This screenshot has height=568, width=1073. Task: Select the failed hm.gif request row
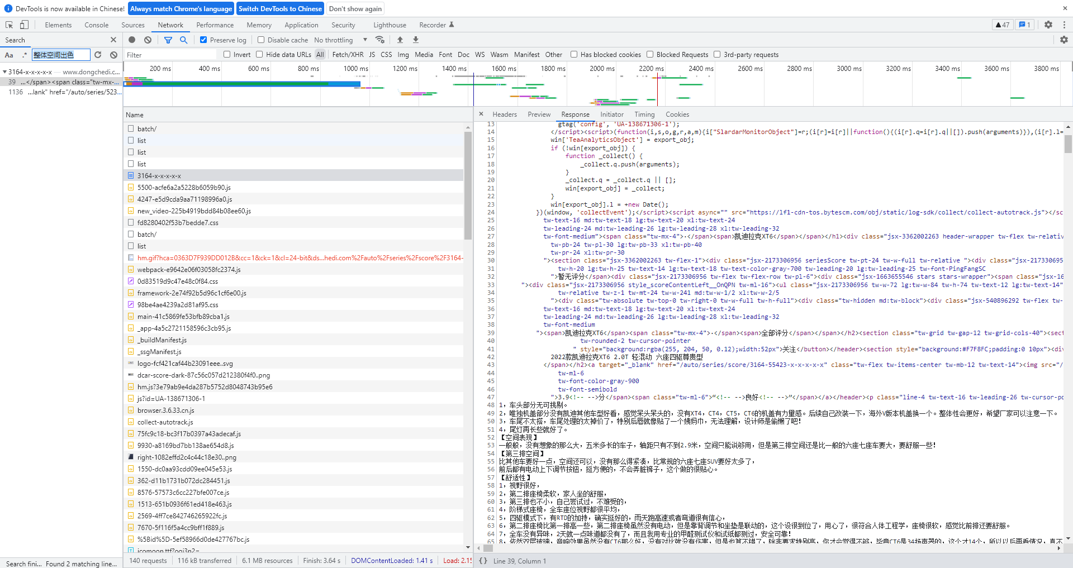point(293,257)
